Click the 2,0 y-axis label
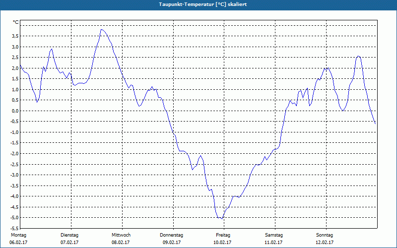 pos(15,68)
